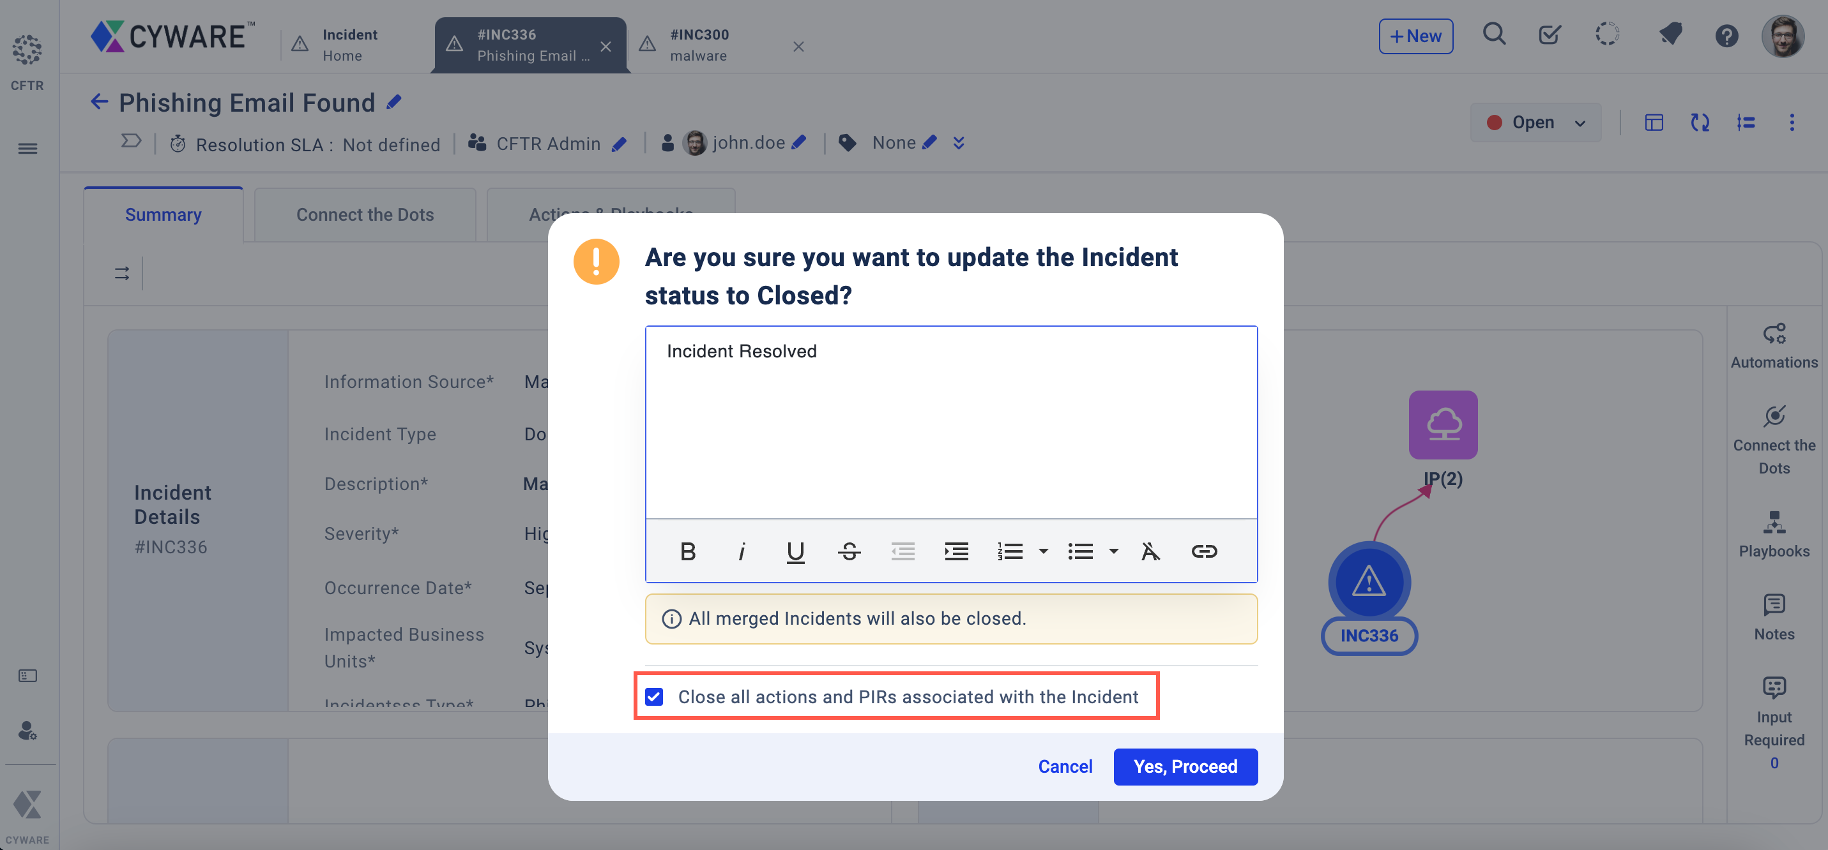Click the Italic formatting icon
Screen dimensions: 1828x850
[743, 549]
